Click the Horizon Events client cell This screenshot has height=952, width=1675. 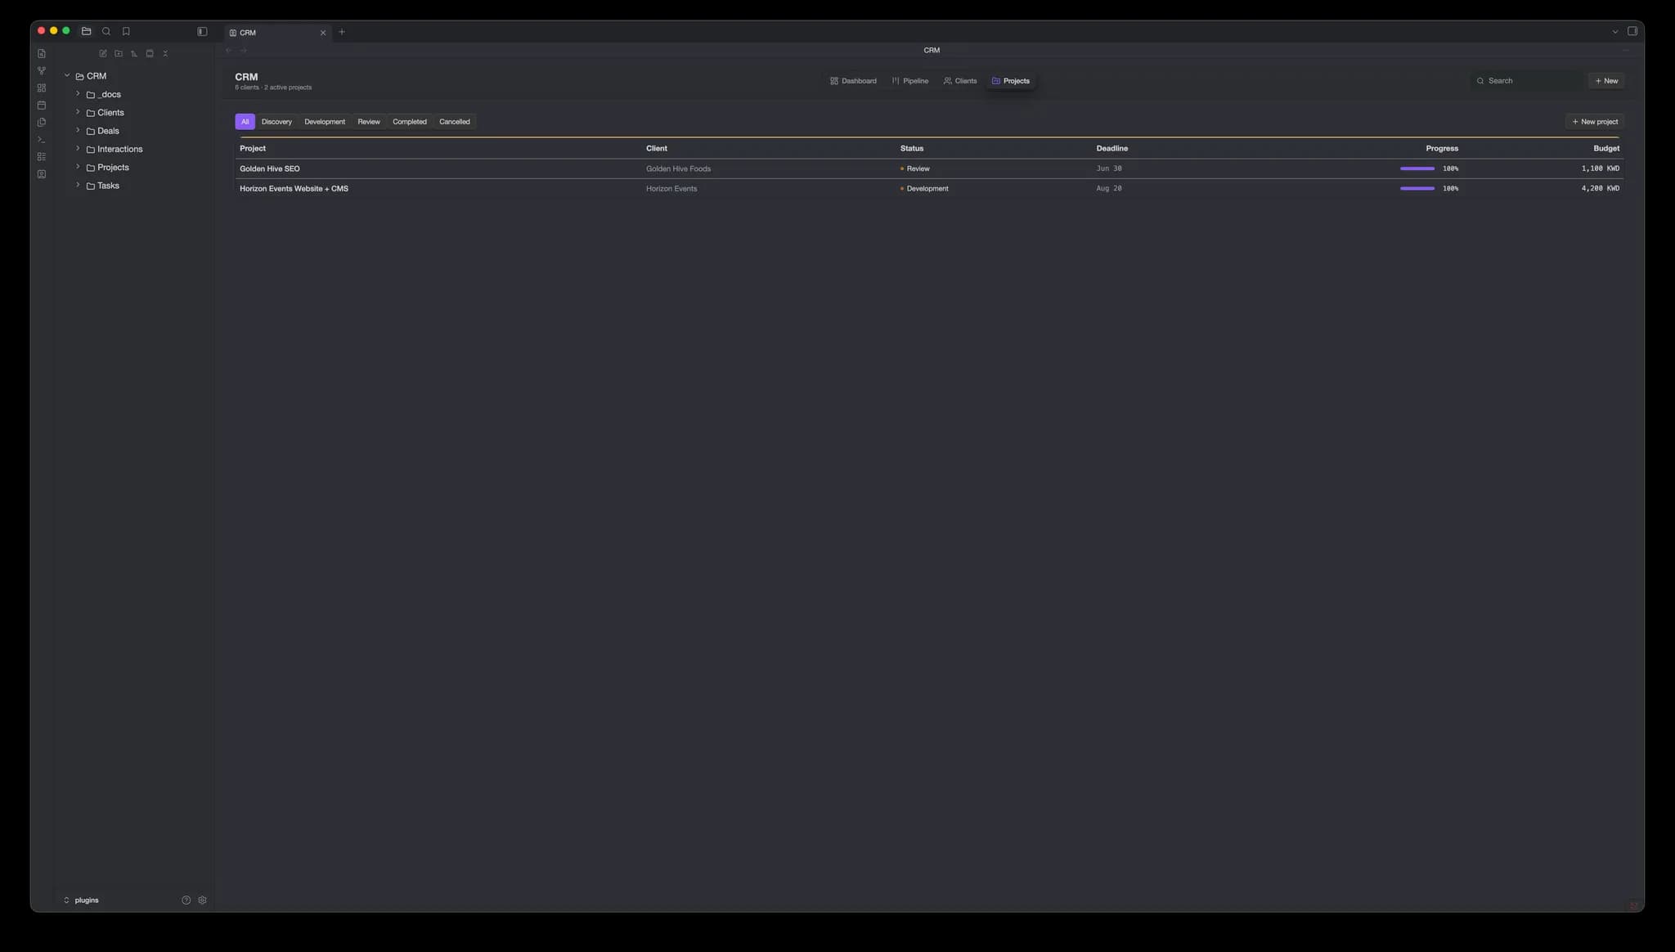click(x=671, y=189)
